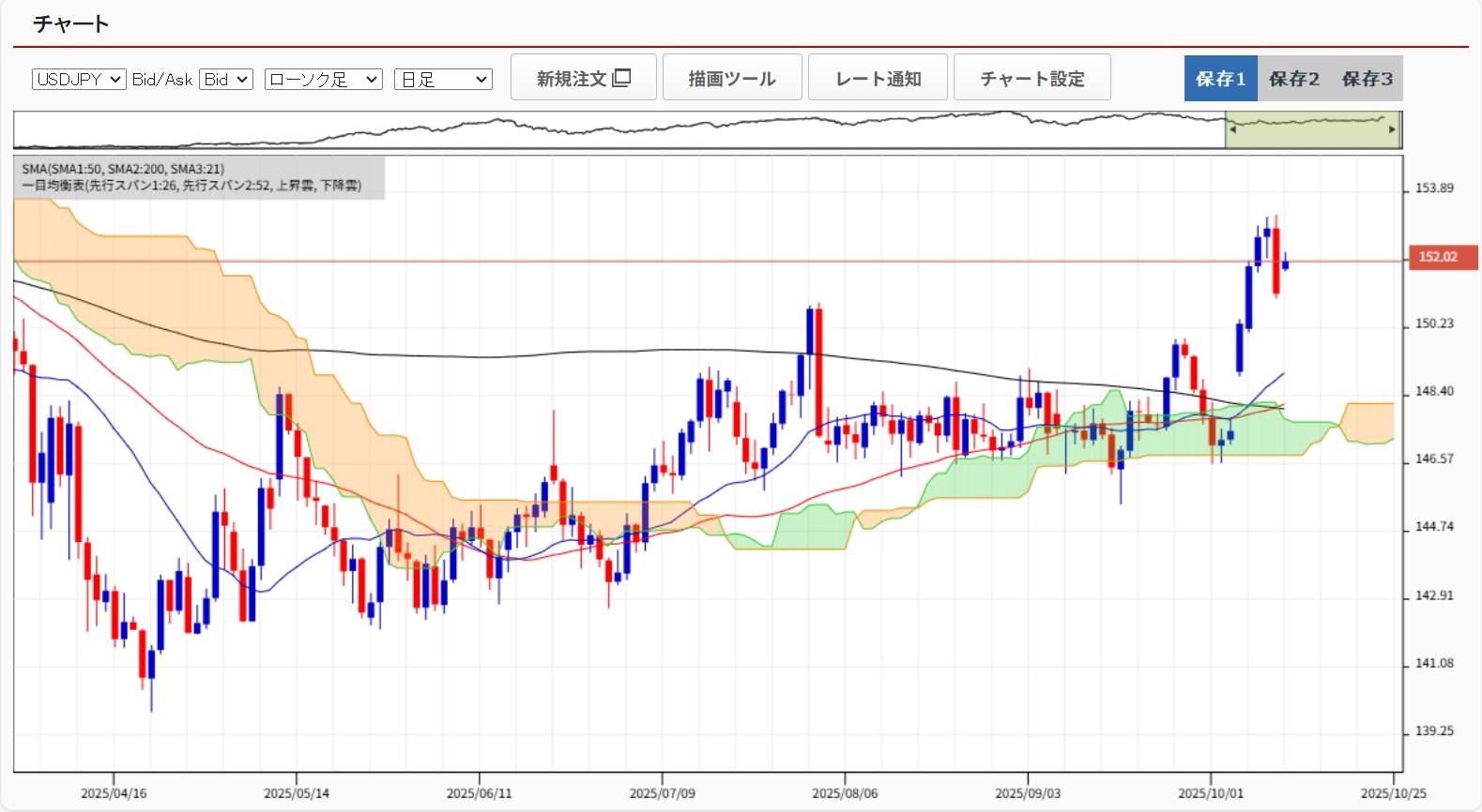Screen dimensions: 1482x812
Task: Switch to the 保存1 saved layout
Action: [x=1220, y=79]
